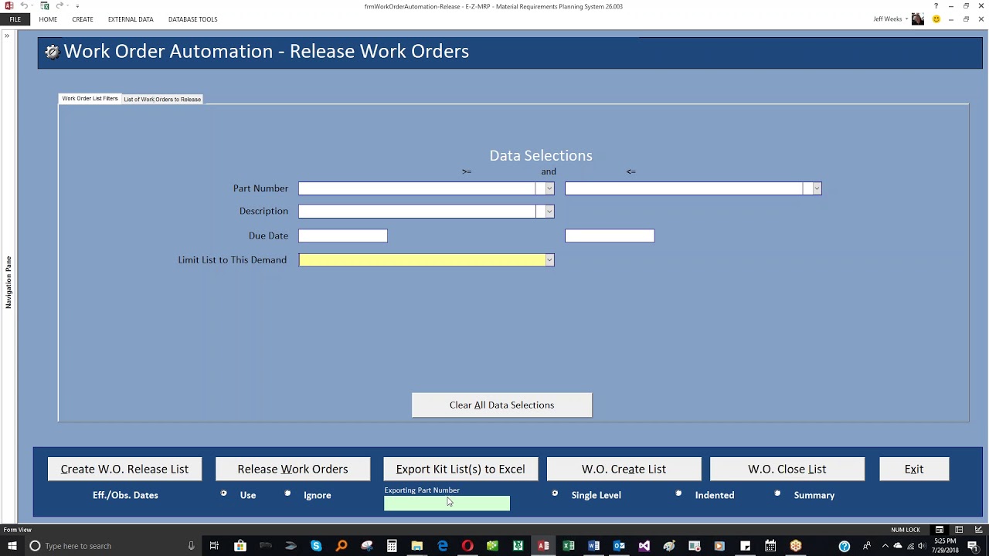This screenshot has width=989, height=556.
Task: Click the redo arrow in Quick Access toolbar
Action: 60,5
